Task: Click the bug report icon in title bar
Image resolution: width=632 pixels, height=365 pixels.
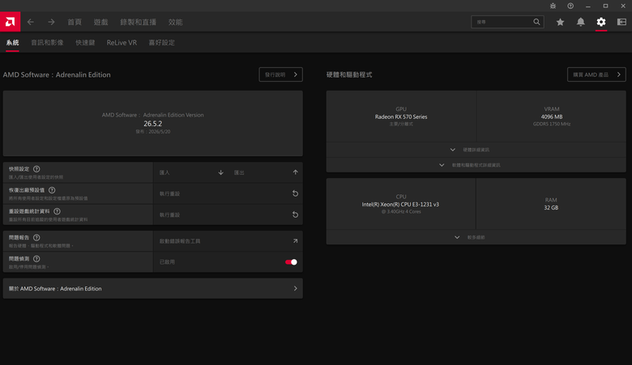Action: coord(553,6)
